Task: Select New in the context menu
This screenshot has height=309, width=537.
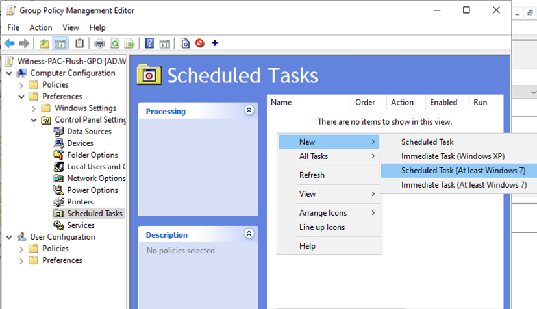Action: [x=328, y=142]
